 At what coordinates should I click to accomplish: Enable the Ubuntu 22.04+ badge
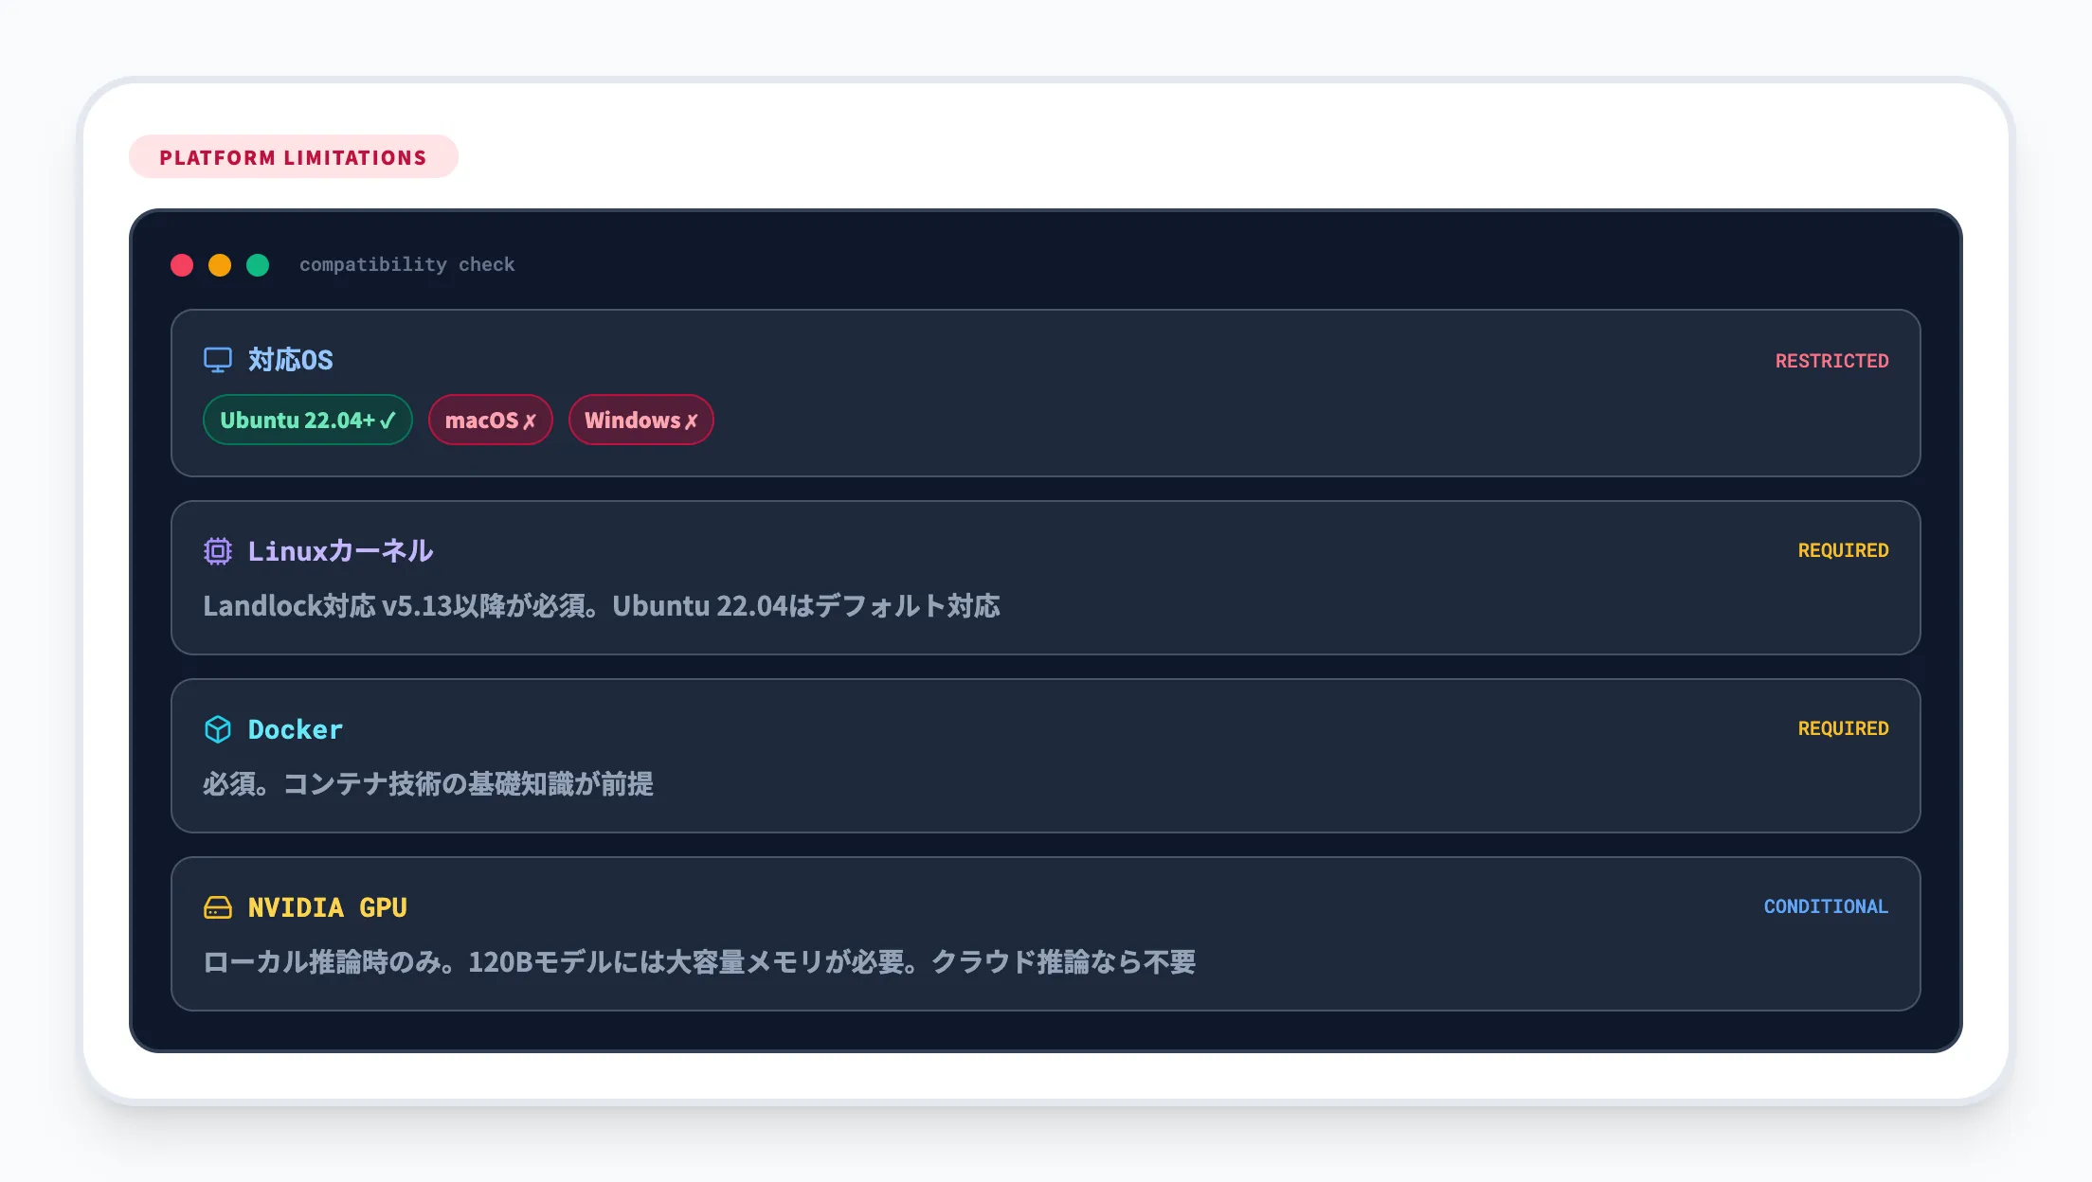tap(307, 420)
